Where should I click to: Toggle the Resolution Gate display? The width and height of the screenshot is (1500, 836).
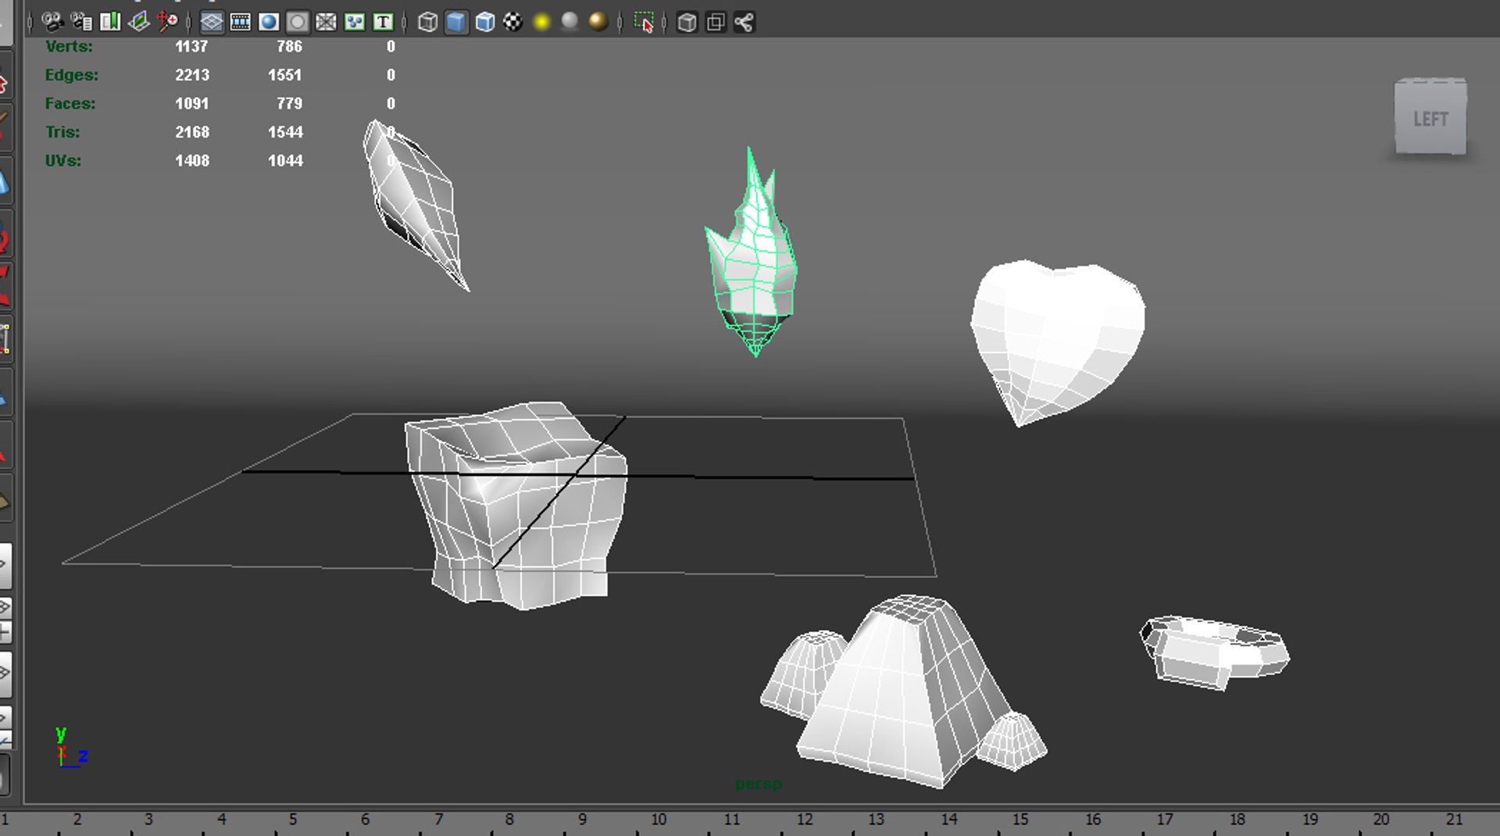click(269, 22)
